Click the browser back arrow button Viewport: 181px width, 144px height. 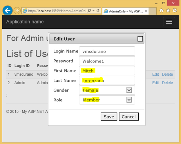click(8, 11)
